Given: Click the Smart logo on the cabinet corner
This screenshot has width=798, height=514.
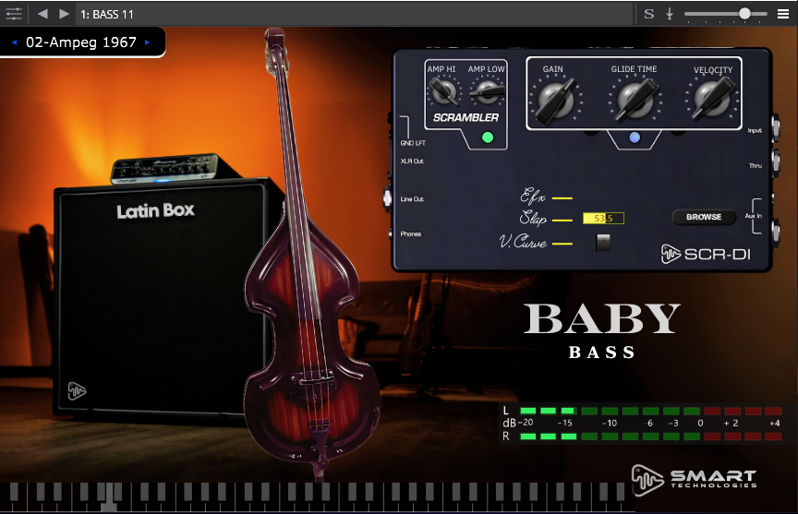Looking at the screenshot, I should [77, 390].
